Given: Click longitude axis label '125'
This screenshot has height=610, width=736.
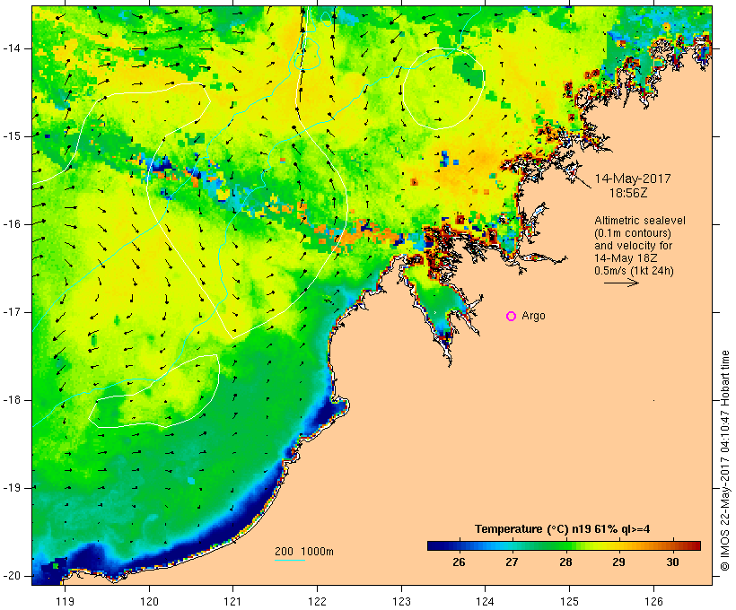Looking at the screenshot, I should tap(569, 601).
